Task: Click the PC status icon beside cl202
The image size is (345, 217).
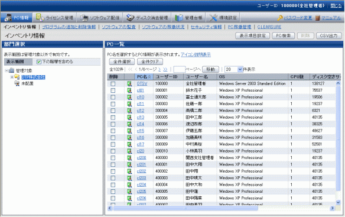Action: [x=129, y=171]
